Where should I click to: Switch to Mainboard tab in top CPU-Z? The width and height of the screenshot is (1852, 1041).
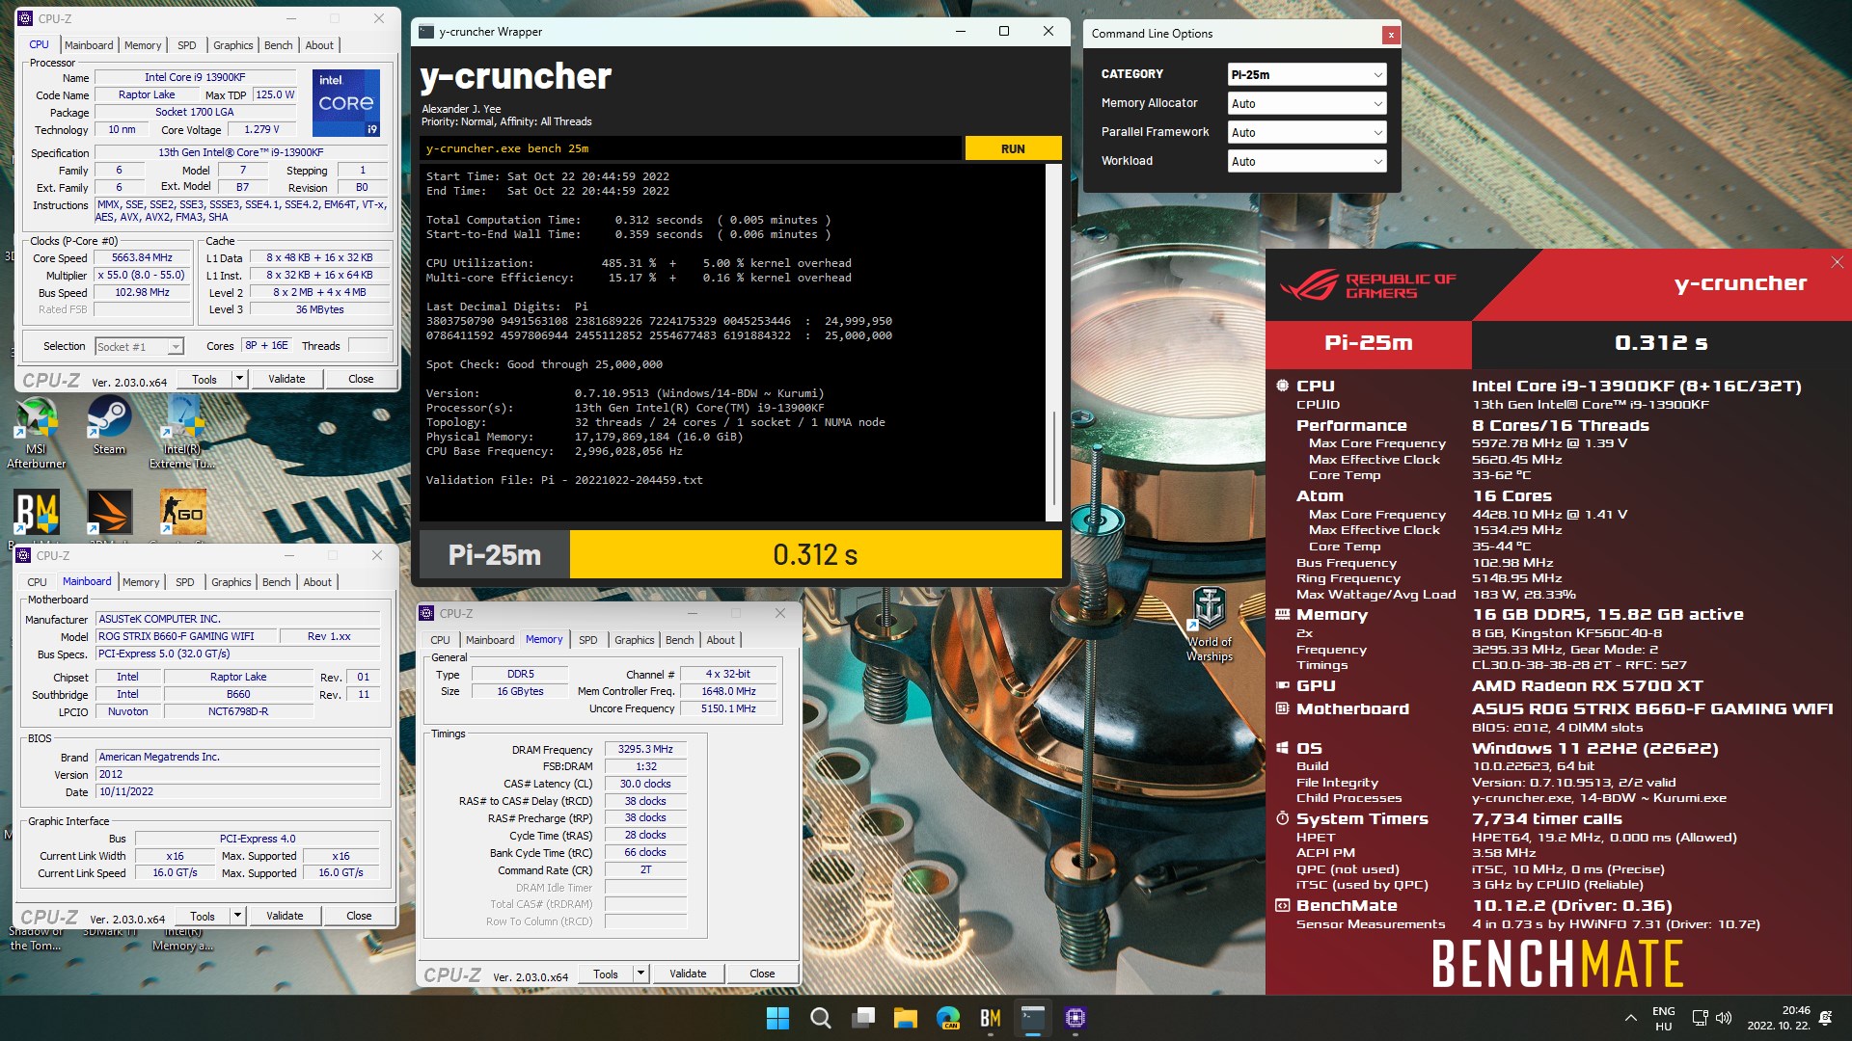89,45
